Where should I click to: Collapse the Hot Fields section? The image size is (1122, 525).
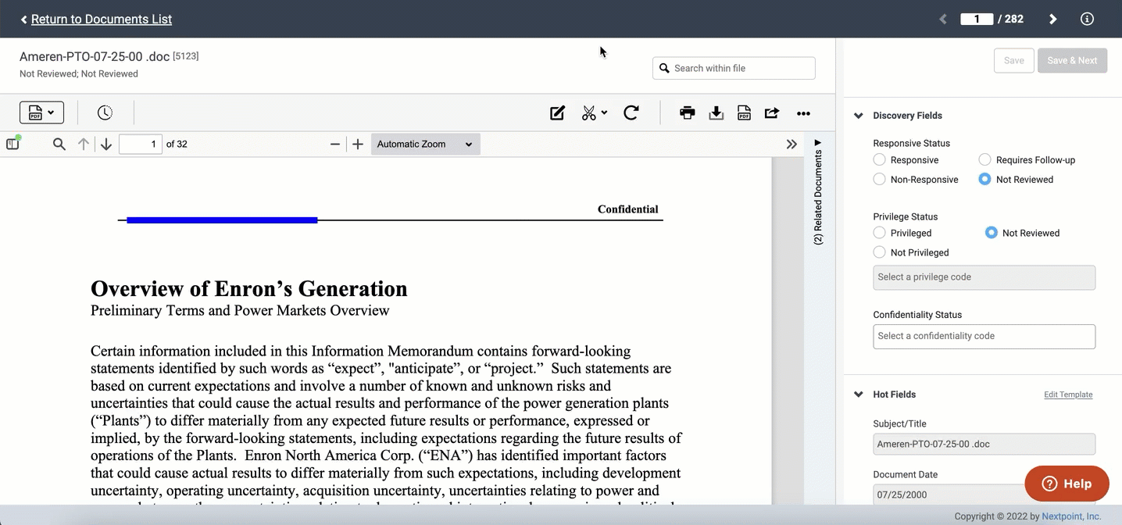(859, 395)
